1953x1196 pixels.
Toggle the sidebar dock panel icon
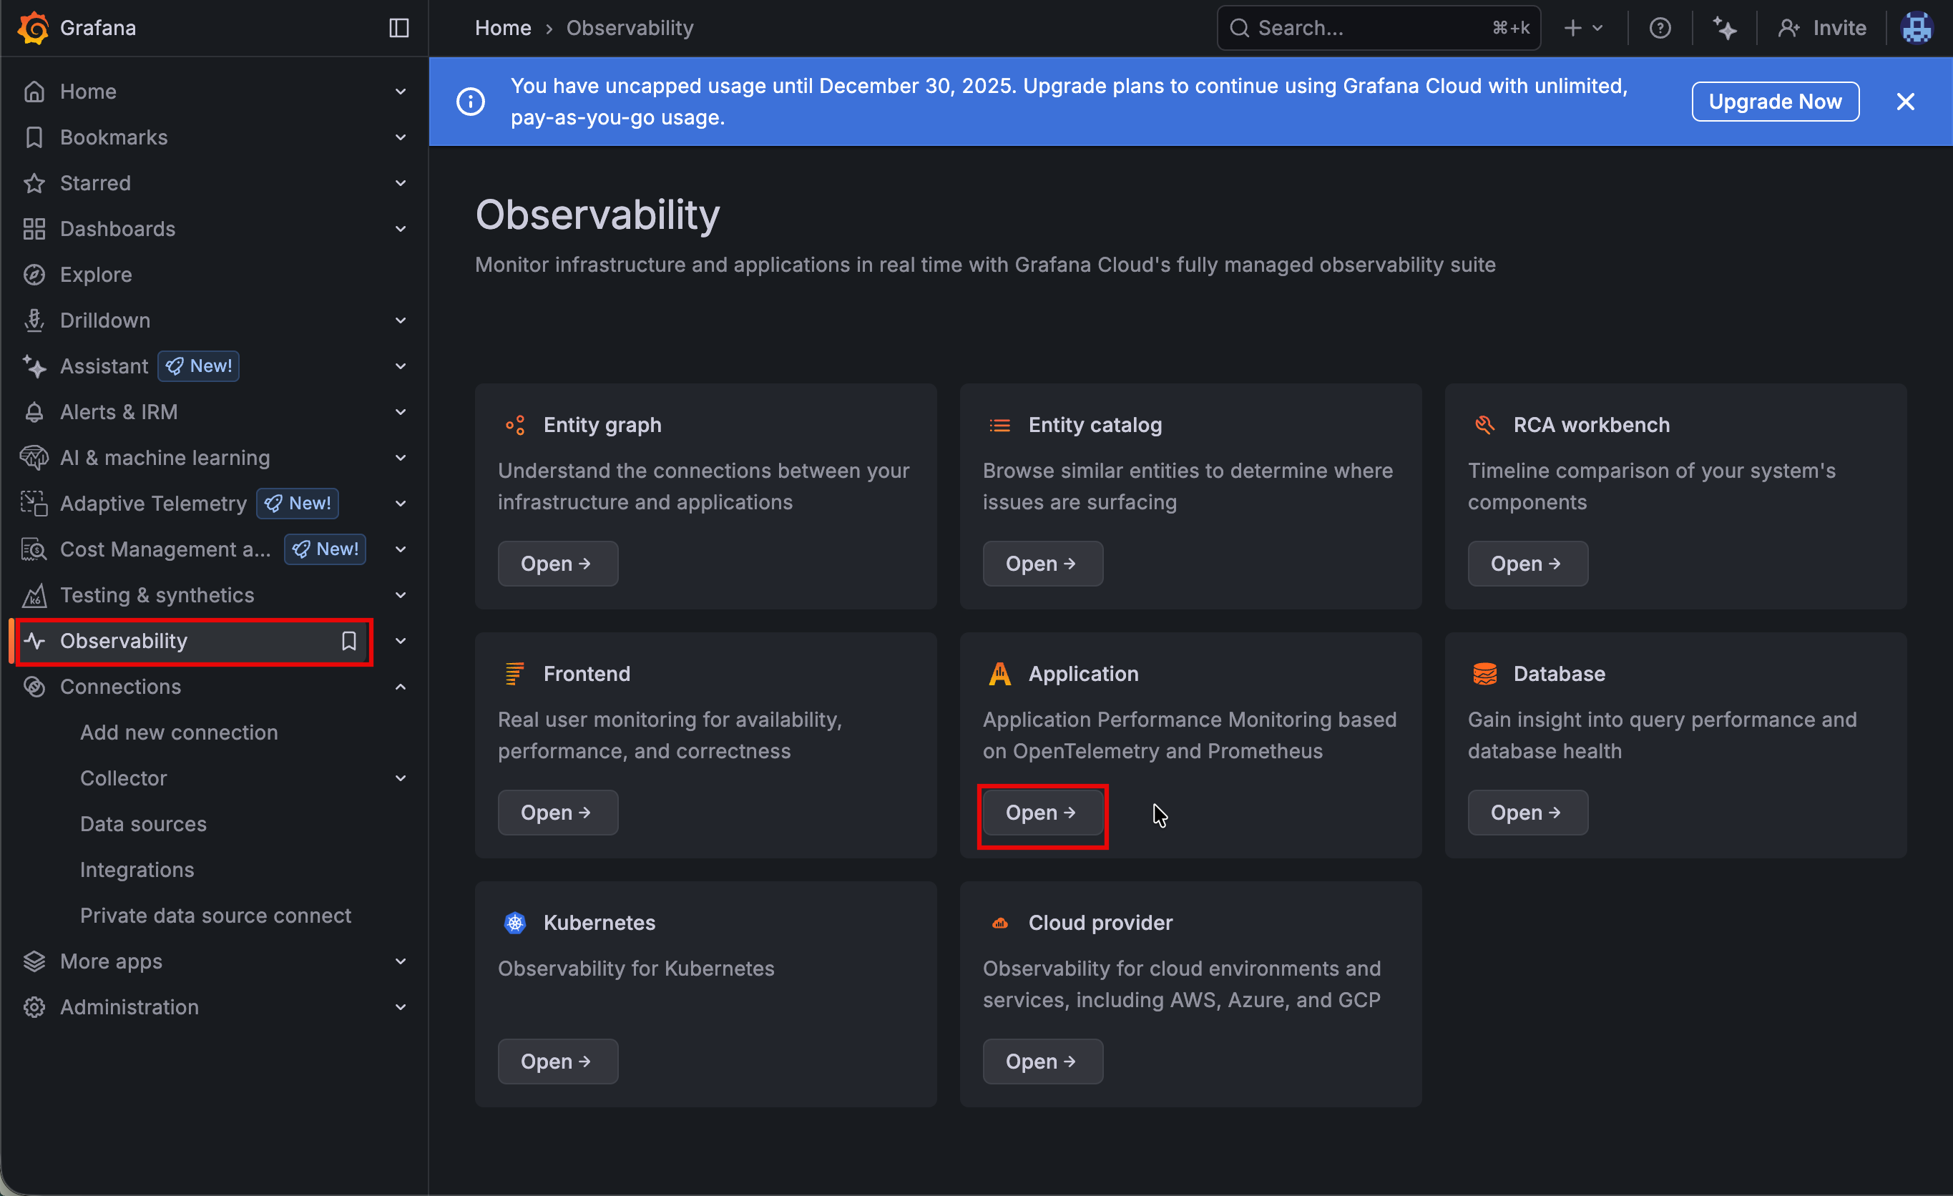(x=398, y=28)
